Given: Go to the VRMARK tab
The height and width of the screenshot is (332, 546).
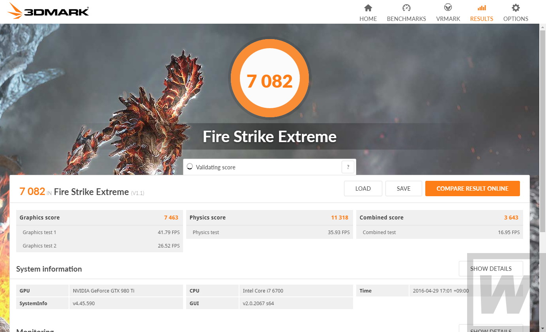Looking at the screenshot, I should tap(448, 13).
